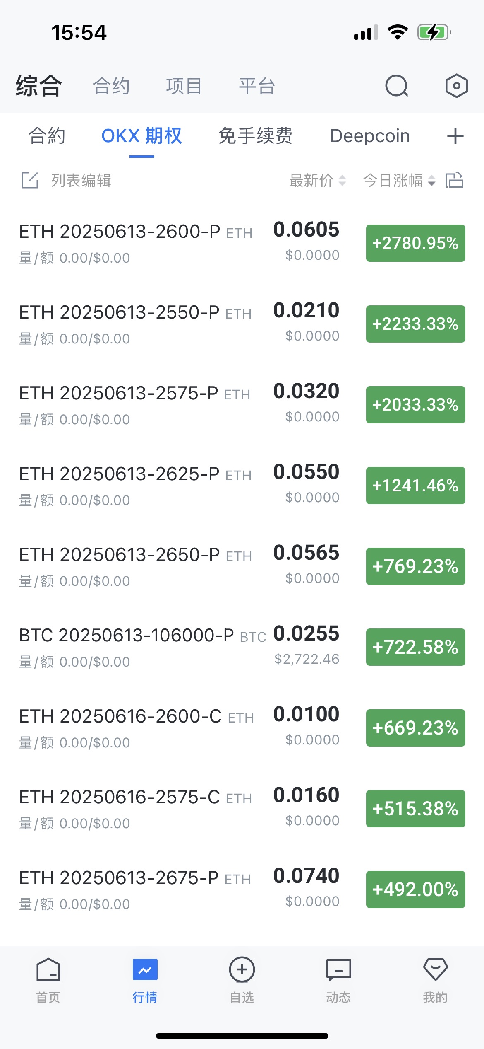Click the 列表编辑 text link
Screen dimensions: 484x1049
[x=81, y=181]
